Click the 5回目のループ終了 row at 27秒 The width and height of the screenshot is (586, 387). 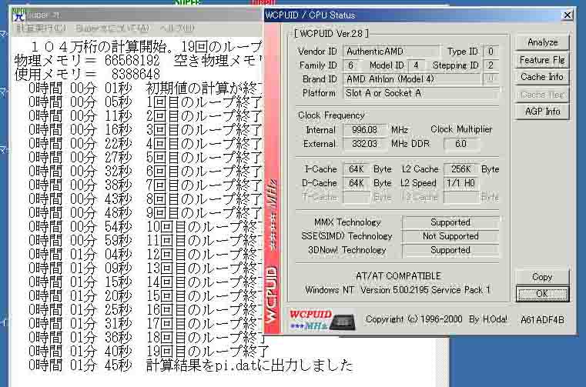[x=146, y=157]
